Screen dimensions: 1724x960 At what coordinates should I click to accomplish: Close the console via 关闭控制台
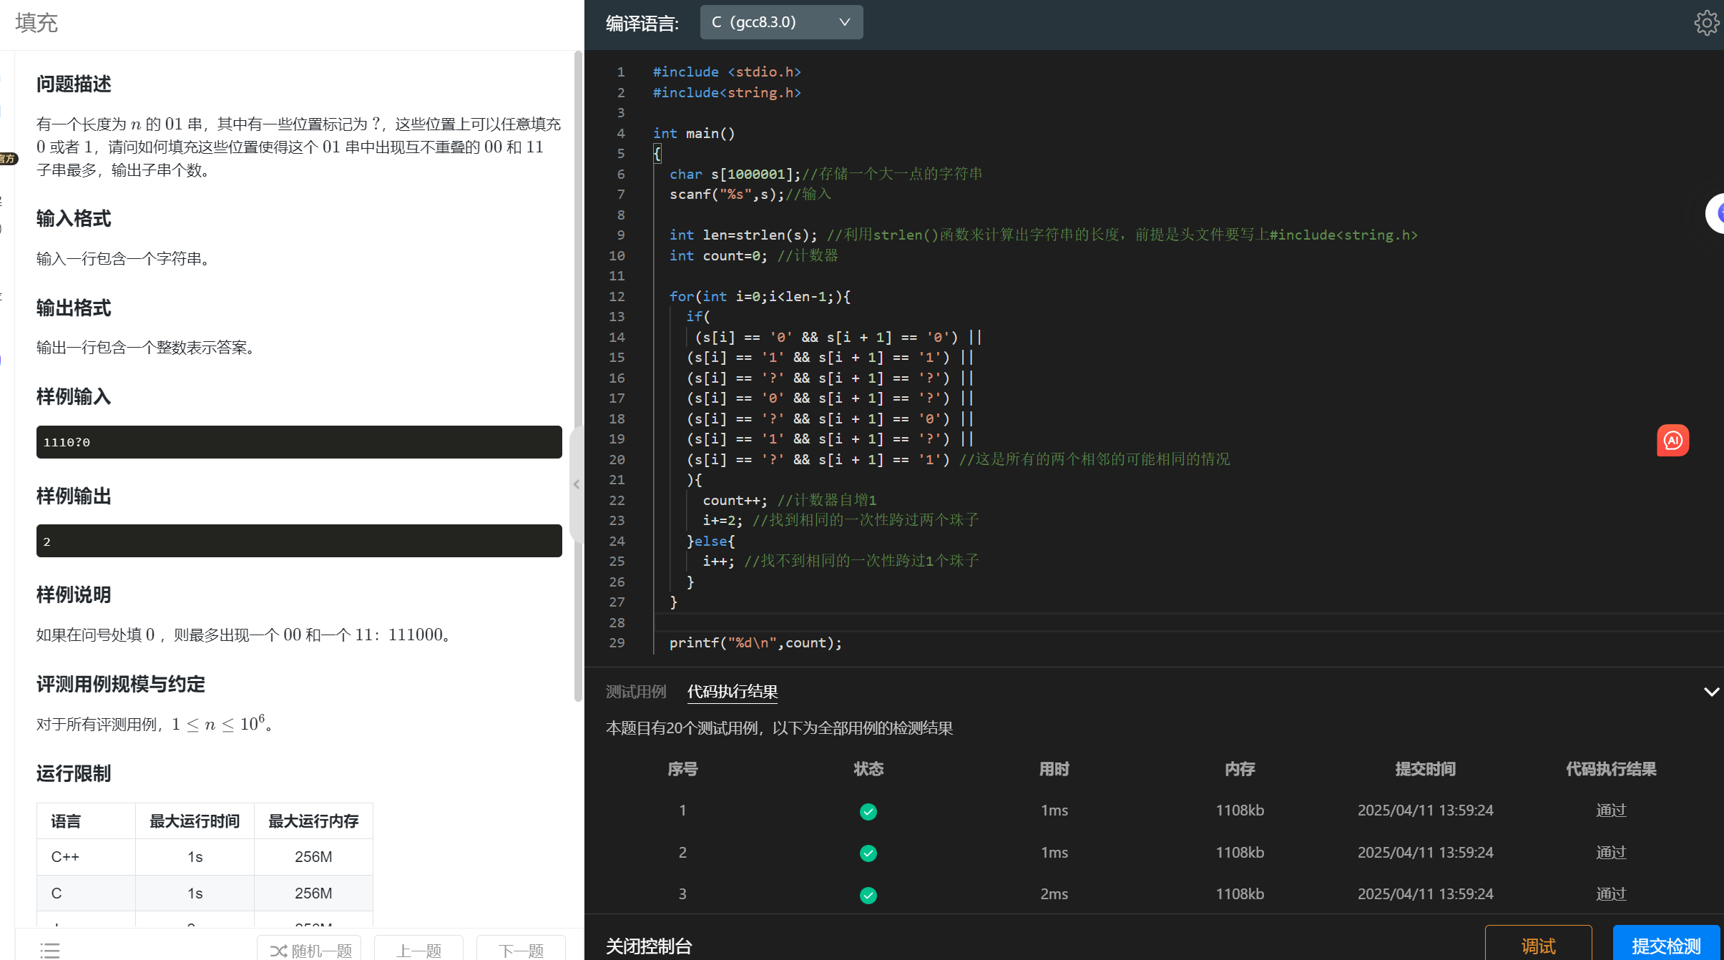[648, 946]
